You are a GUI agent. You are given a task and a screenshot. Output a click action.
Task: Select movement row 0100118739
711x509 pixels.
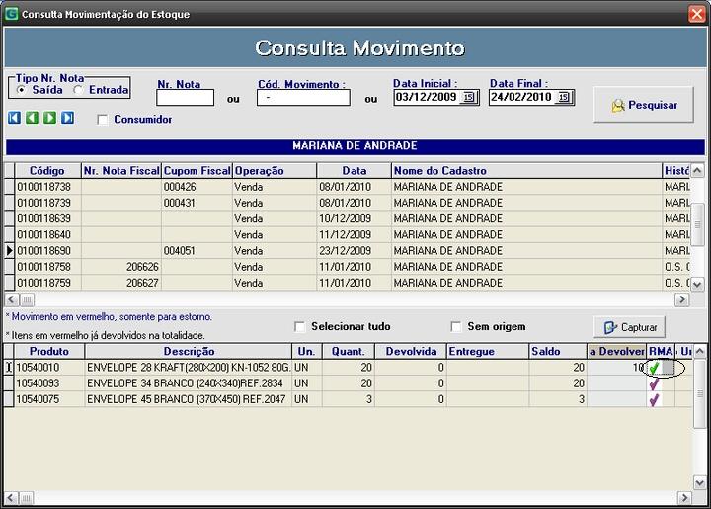coord(347,203)
